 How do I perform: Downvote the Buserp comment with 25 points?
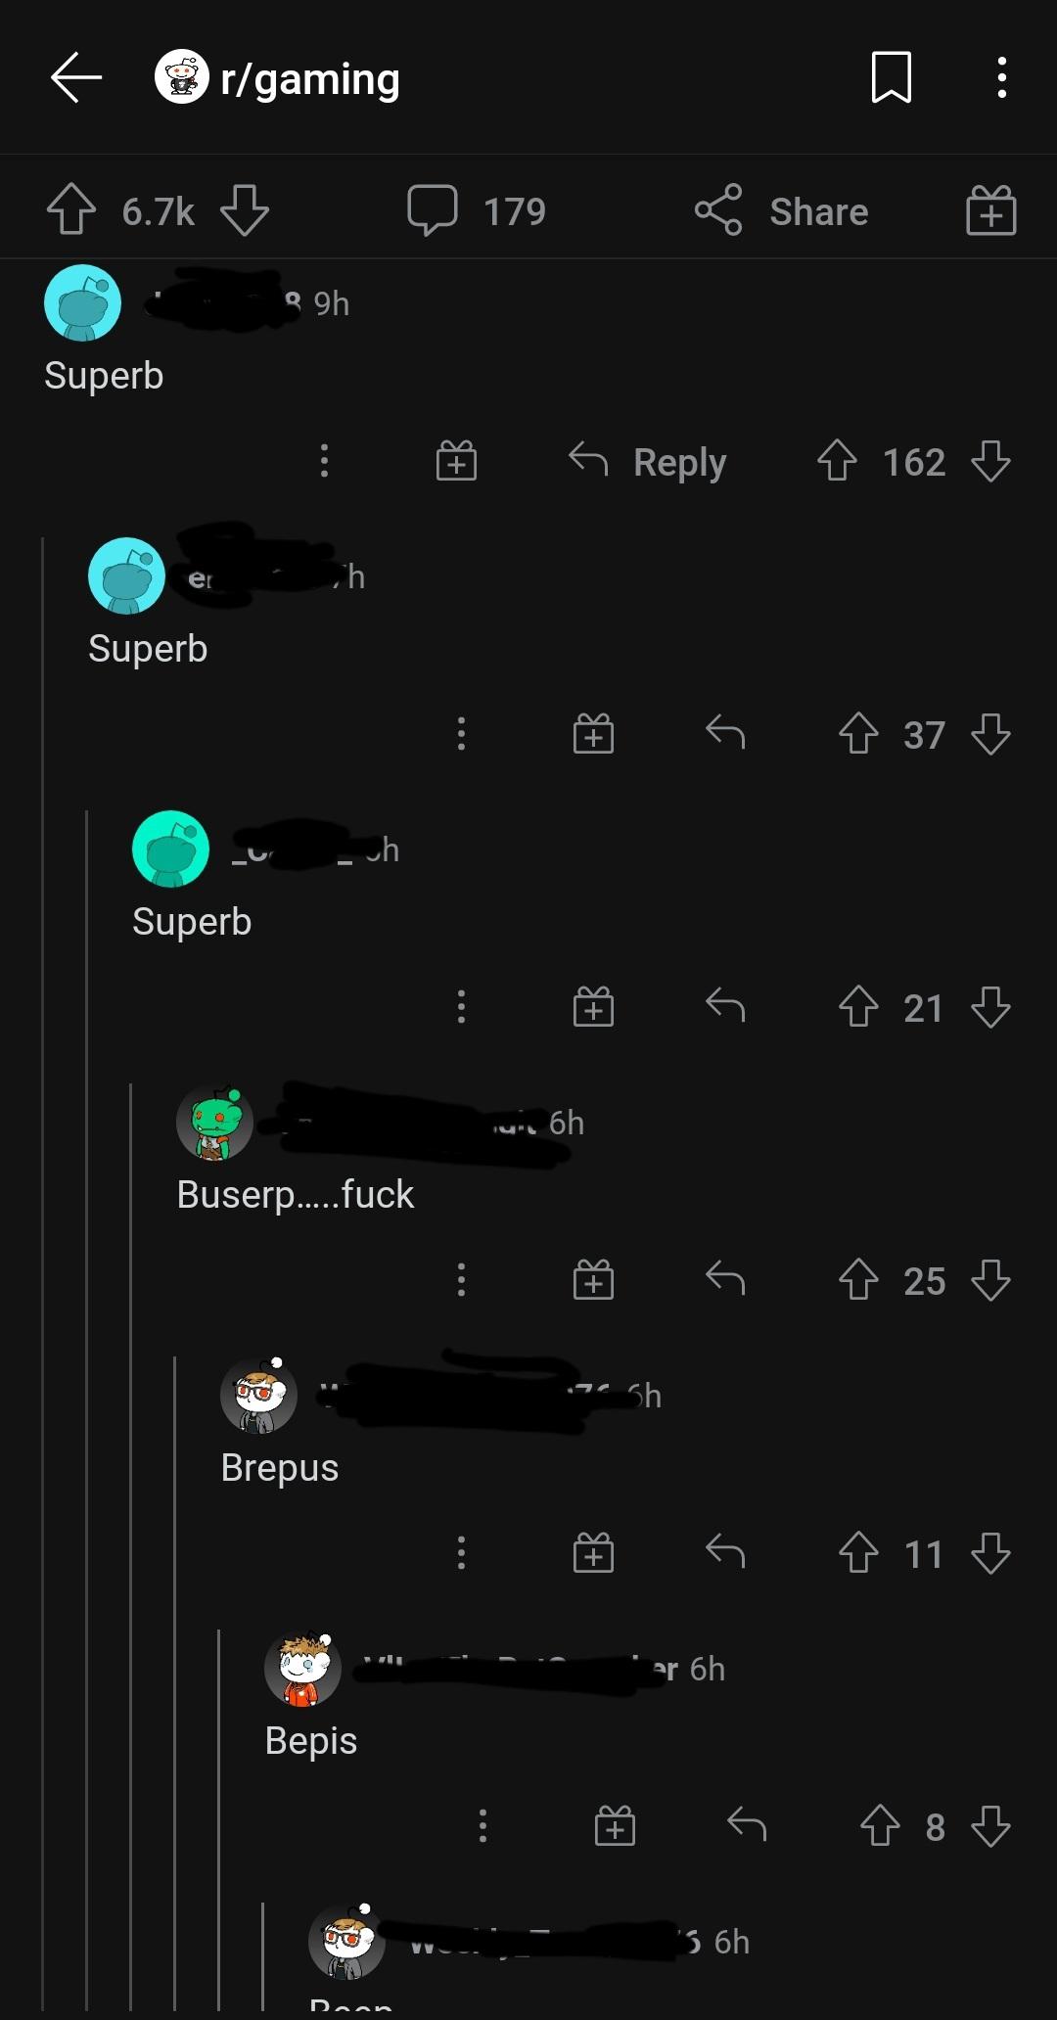pyautogui.click(x=990, y=1280)
